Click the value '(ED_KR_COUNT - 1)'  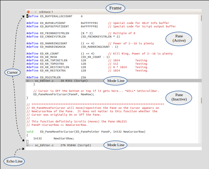tap(95, 57)
